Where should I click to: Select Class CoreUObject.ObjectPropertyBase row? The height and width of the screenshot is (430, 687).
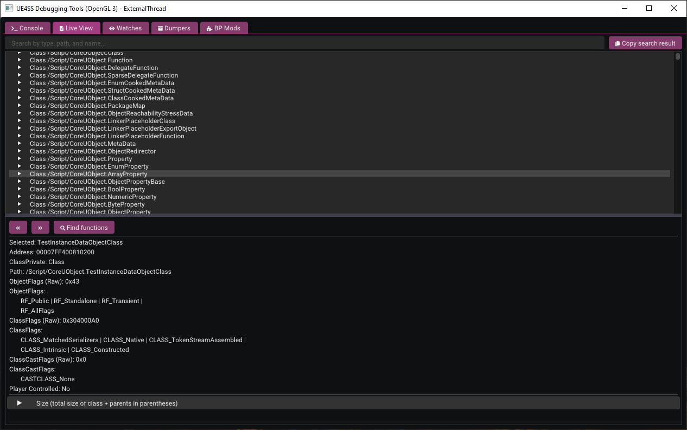click(x=340, y=182)
